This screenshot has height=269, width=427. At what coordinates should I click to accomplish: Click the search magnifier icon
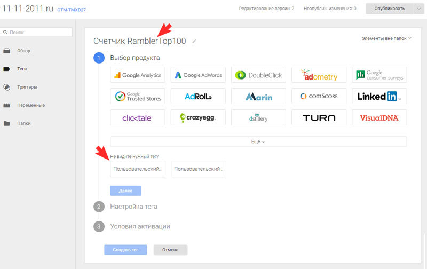click(5, 32)
